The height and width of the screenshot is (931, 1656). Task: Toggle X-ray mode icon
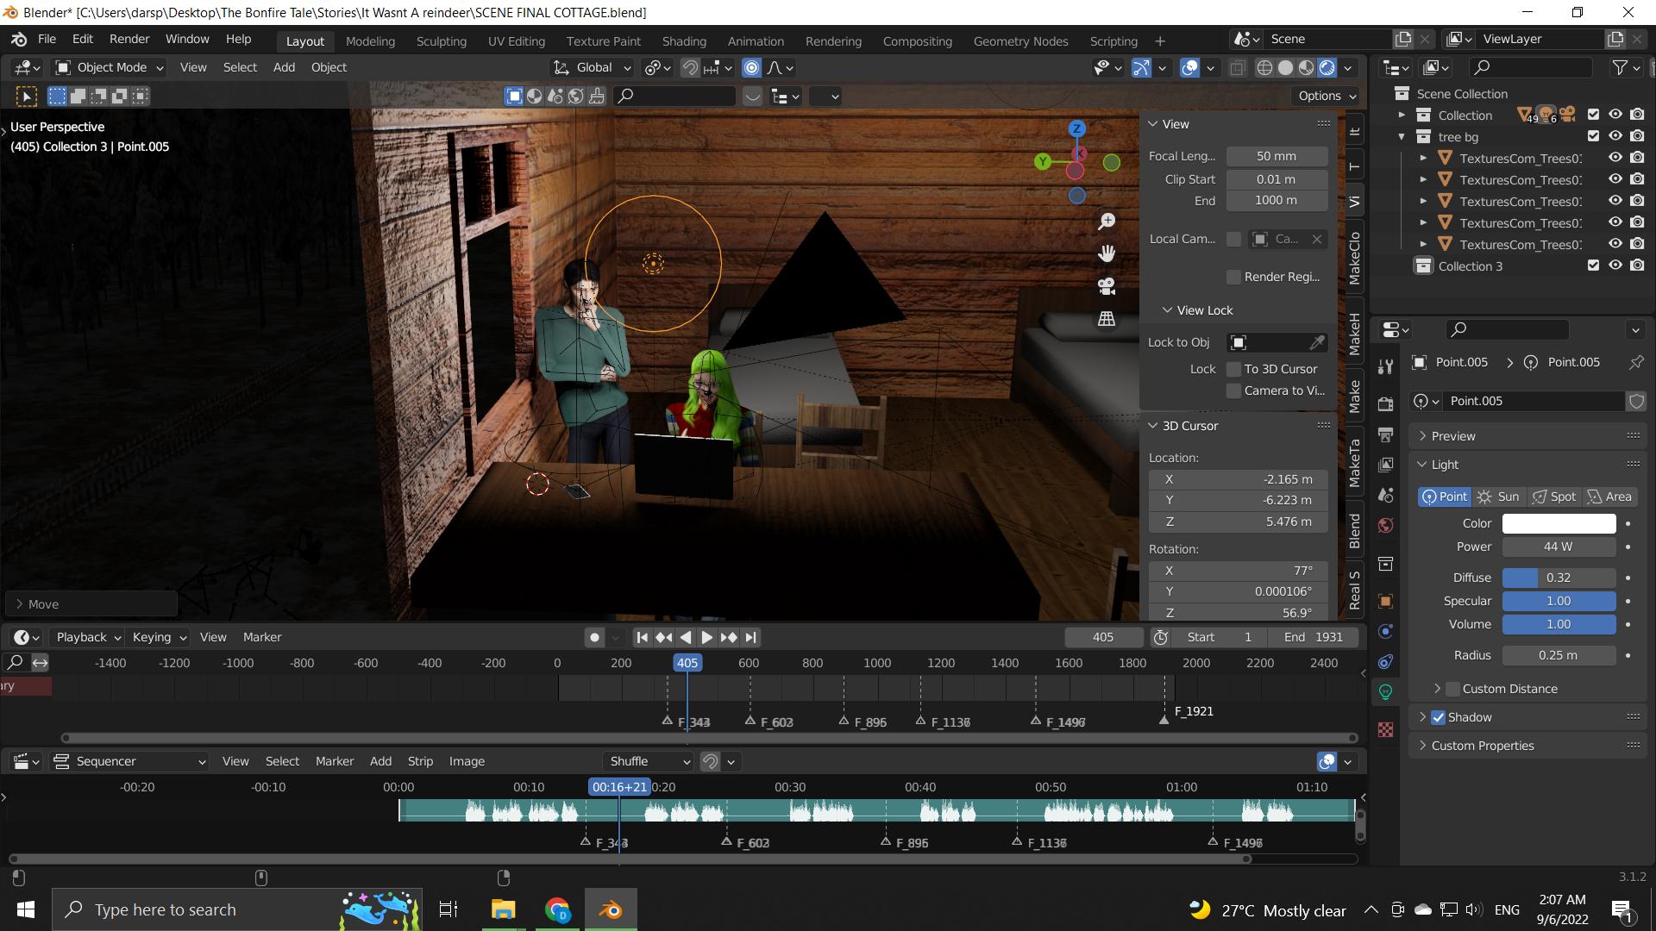(x=1237, y=68)
